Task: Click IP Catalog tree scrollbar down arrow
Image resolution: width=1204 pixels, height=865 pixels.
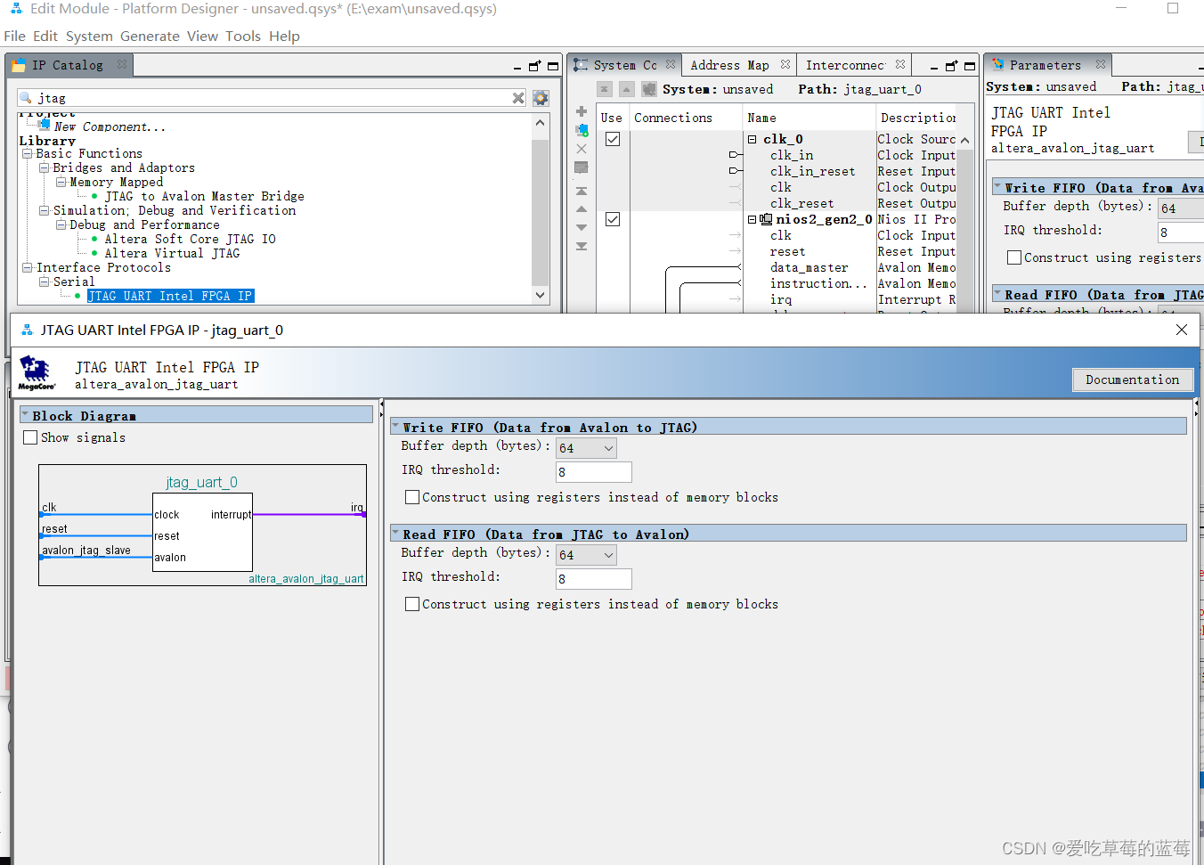Action: [540, 295]
